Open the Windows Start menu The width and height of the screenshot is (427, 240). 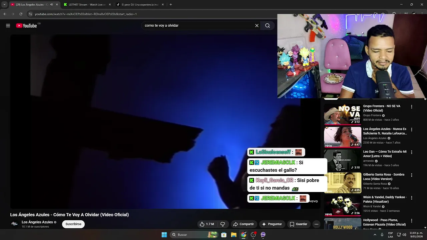[x=164, y=235]
